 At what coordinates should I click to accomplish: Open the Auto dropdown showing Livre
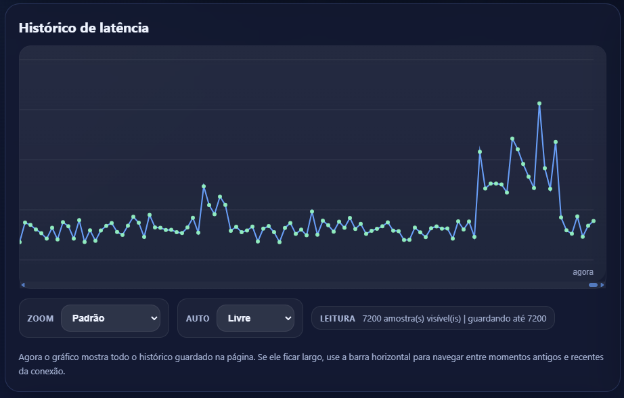255,318
